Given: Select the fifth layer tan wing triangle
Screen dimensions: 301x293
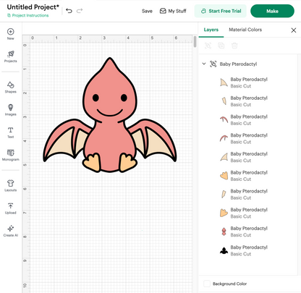Looking at the screenshot, I should point(247,157).
